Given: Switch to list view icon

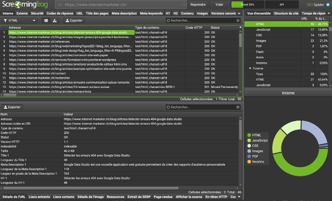Looking at the screenshot, I should tap(46, 20).
